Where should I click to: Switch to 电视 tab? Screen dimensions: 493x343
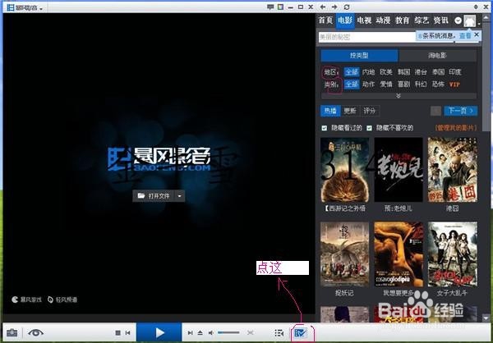click(364, 21)
